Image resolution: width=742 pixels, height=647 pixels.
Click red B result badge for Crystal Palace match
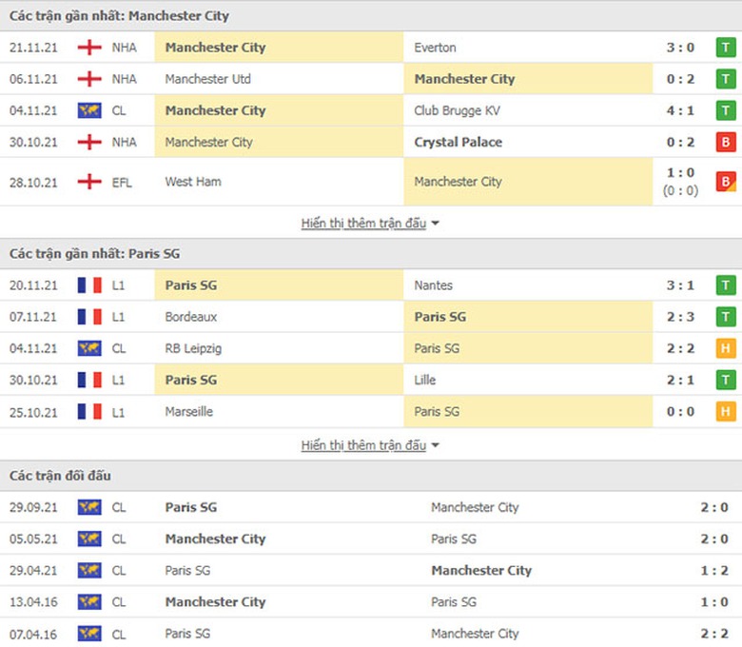726,142
